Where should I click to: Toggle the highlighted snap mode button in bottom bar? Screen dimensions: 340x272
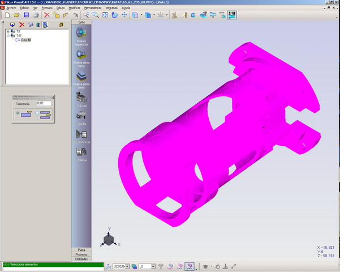pyautogui.click(x=190, y=266)
